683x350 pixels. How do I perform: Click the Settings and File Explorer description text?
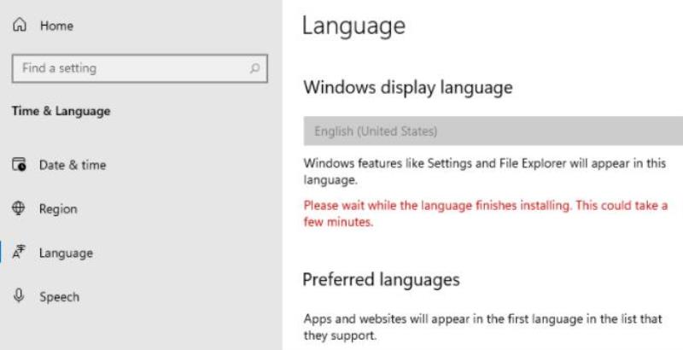click(x=485, y=172)
